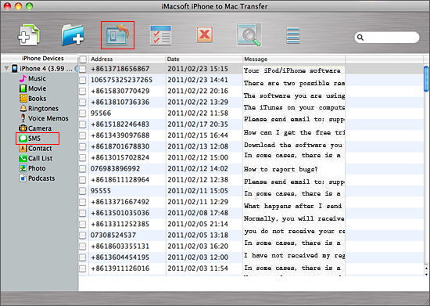The height and width of the screenshot is (306, 430).
Task: Click the list view toolbar icon
Action: coord(293,35)
